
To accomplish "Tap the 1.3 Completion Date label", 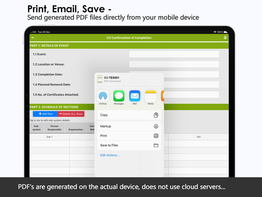I will (48, 74).
